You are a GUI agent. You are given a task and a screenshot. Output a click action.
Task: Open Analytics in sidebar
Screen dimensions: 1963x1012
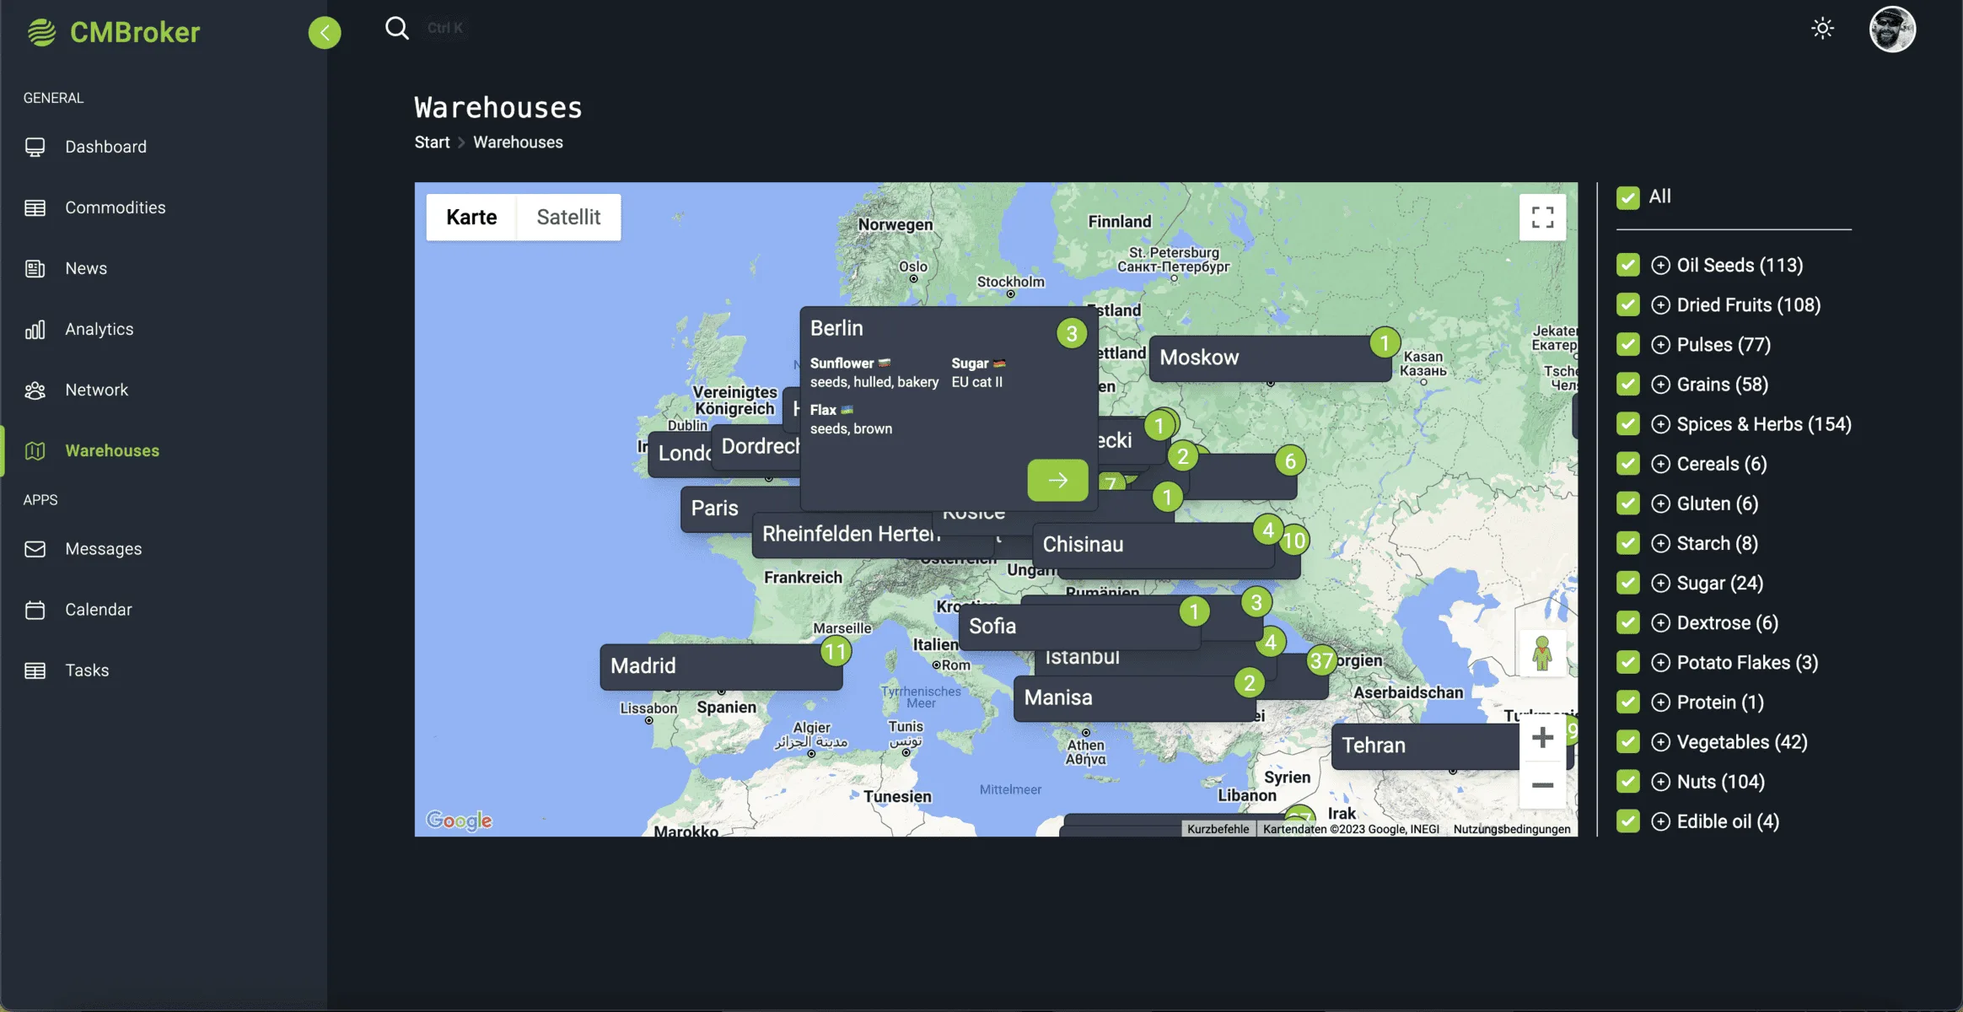tap(99, 329)
